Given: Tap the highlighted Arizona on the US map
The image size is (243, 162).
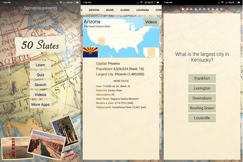Looking at the screenshot, I should (x=102, y=42).
